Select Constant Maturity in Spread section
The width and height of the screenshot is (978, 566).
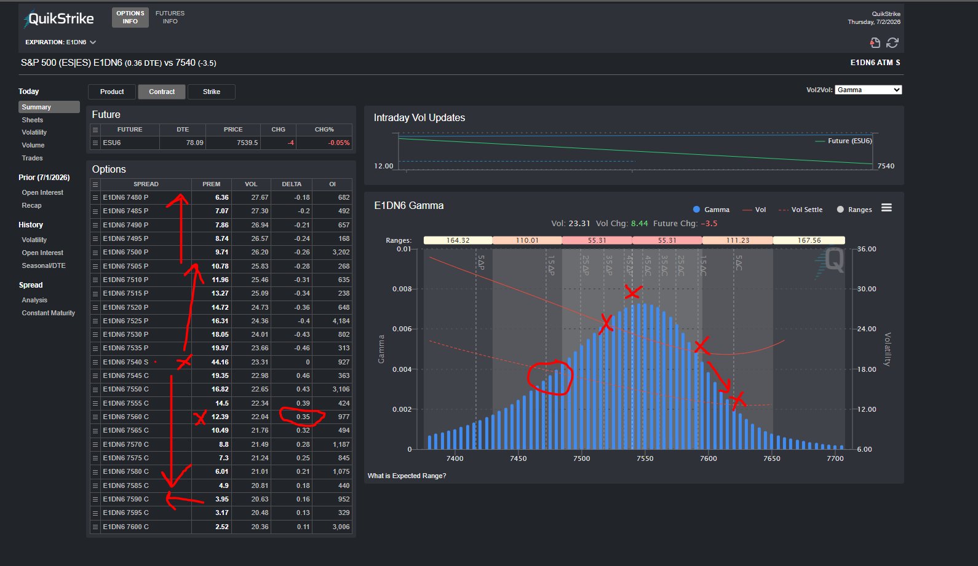point(49,313)
